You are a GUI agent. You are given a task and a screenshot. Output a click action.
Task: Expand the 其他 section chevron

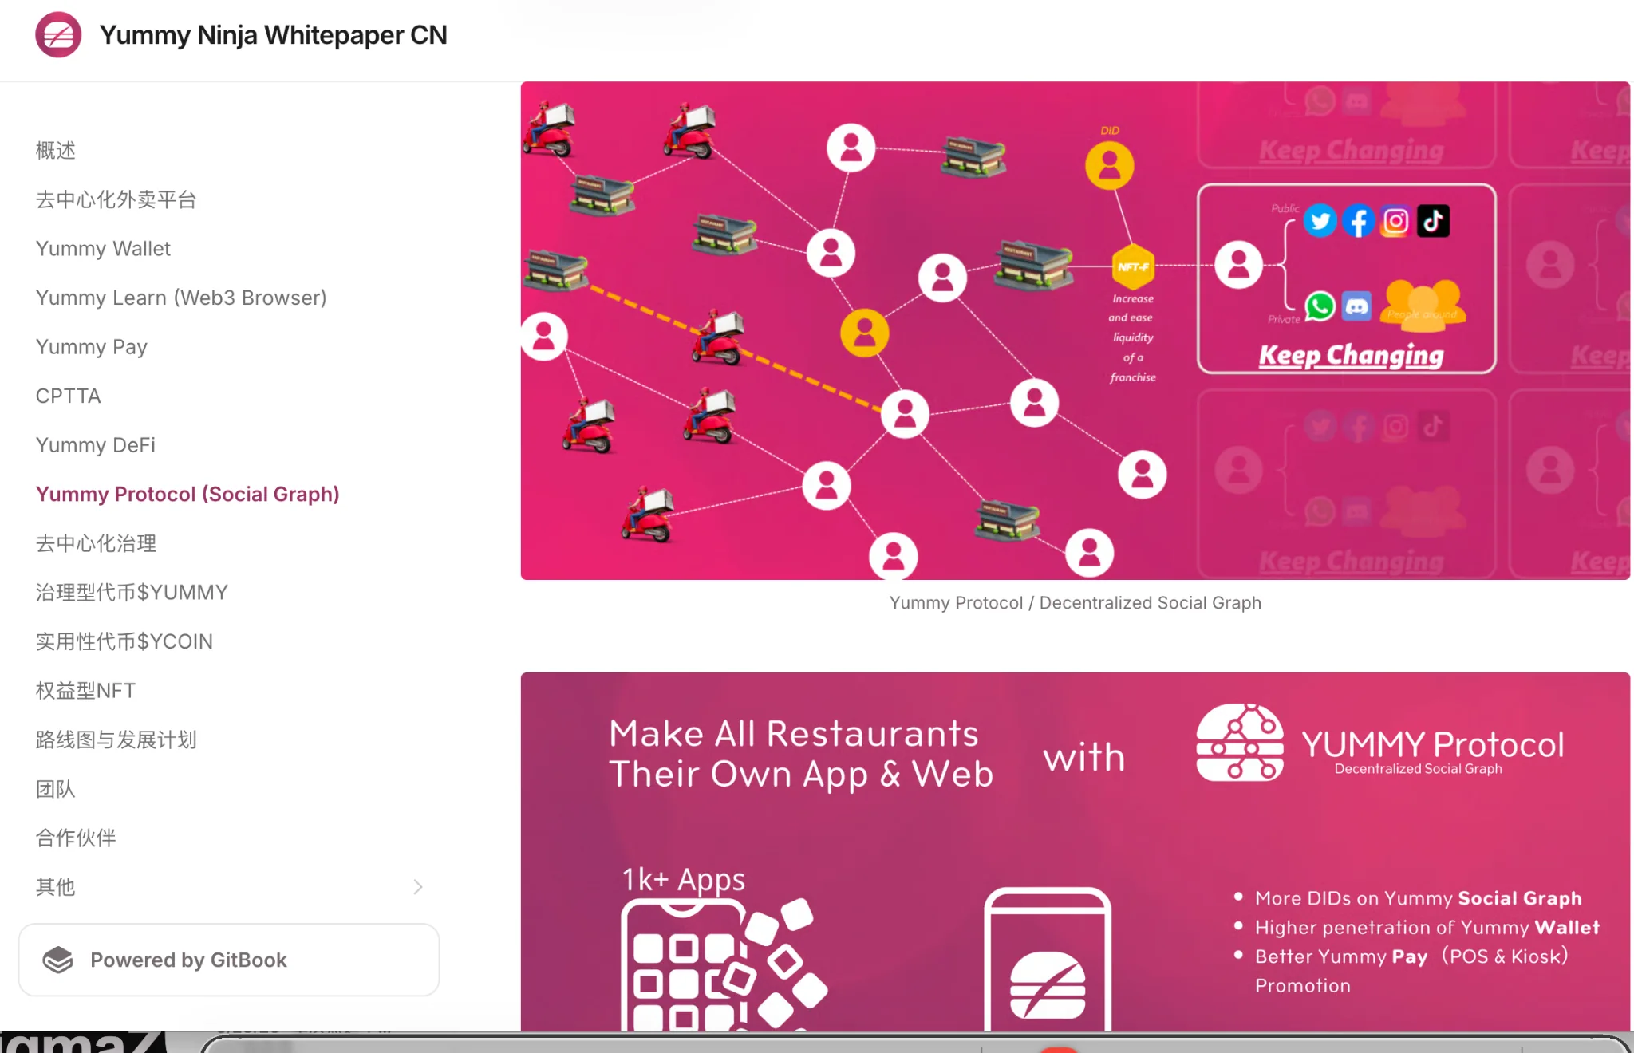point(417,887)
